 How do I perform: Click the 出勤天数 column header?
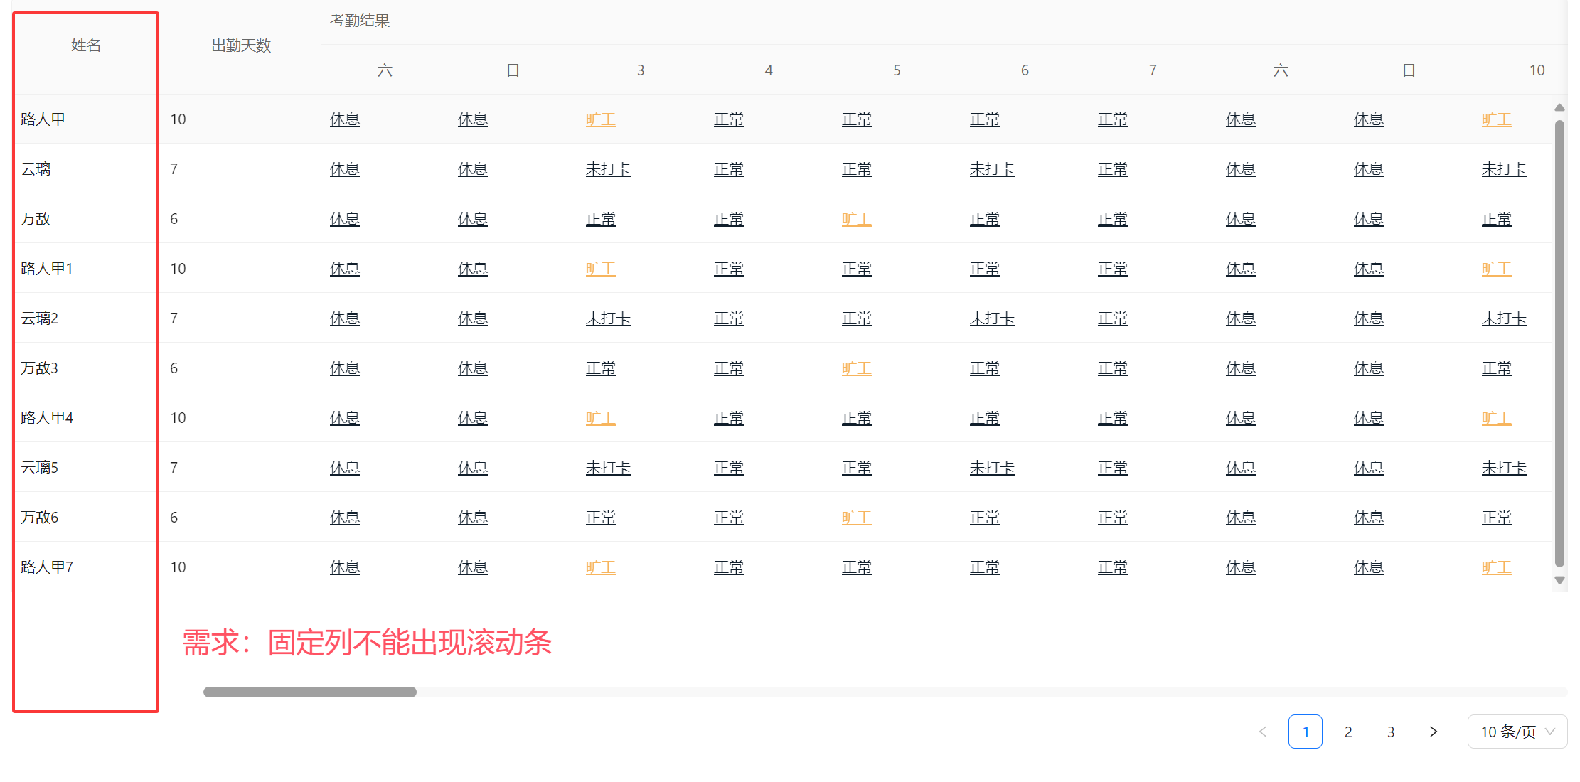click(x=241, y=46)
